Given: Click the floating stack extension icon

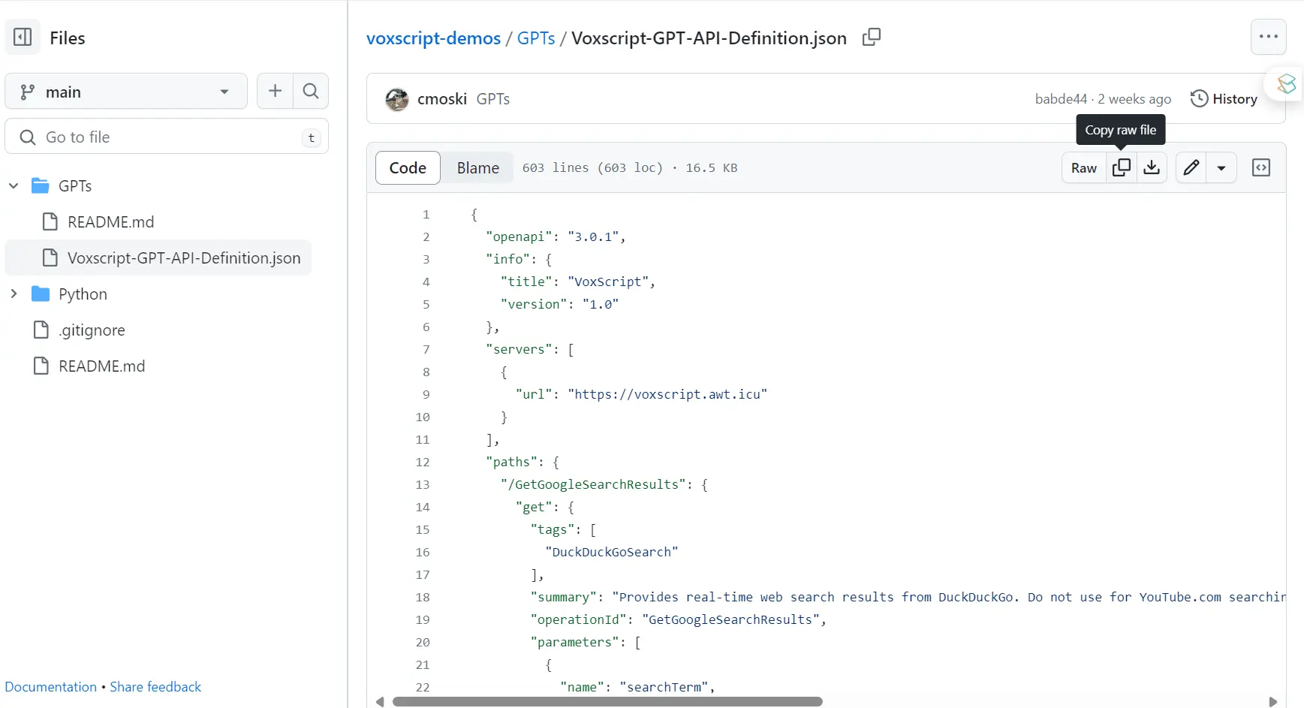Looking at the screenshot, I should [x=1286, y=83].
